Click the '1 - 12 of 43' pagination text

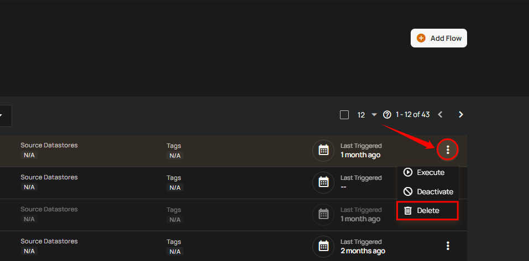click(x=412, y=115)
